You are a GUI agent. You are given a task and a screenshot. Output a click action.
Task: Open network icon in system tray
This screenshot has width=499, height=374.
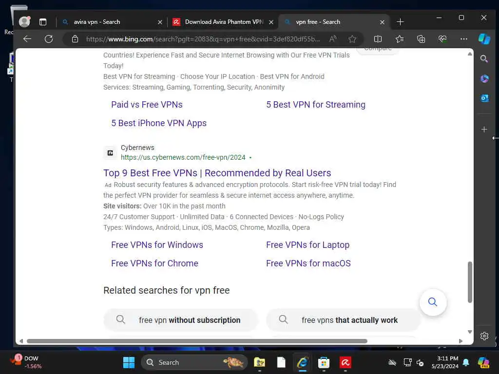point(407,362)
